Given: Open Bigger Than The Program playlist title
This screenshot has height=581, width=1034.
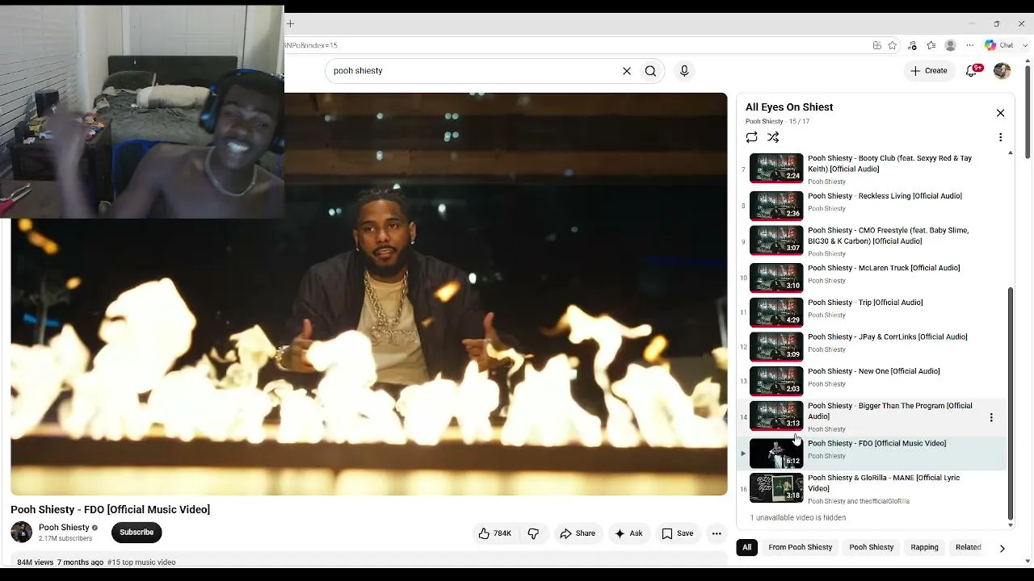Looking at the screenshot, I should tap(889, 411).
